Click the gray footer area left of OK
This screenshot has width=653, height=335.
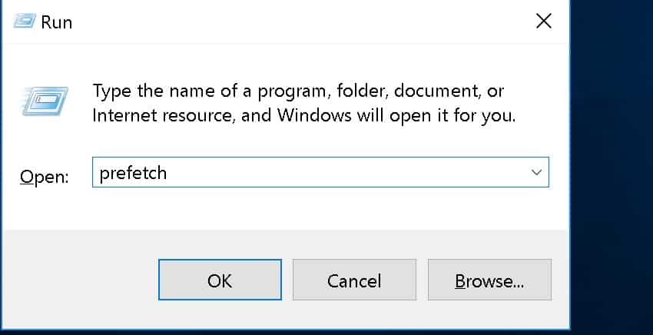(79, 280)
